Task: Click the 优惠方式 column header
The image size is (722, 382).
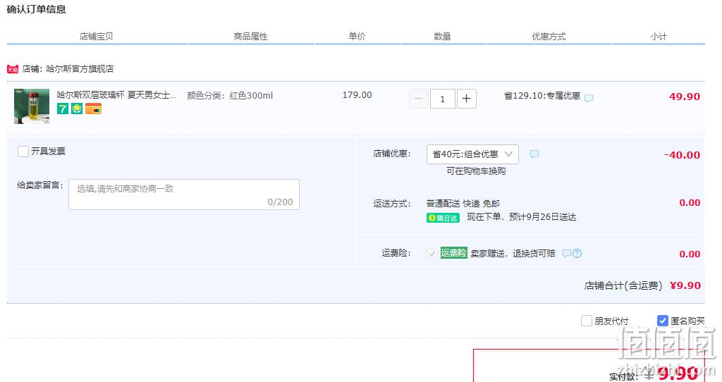Action: coord(549,37)
